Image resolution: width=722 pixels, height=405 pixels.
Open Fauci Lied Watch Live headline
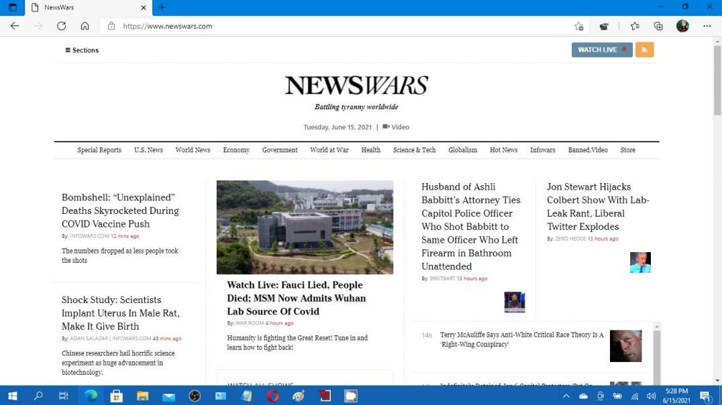point(297,298)
